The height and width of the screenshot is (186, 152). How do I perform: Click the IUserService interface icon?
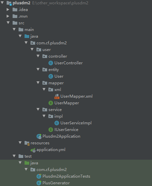51,130
